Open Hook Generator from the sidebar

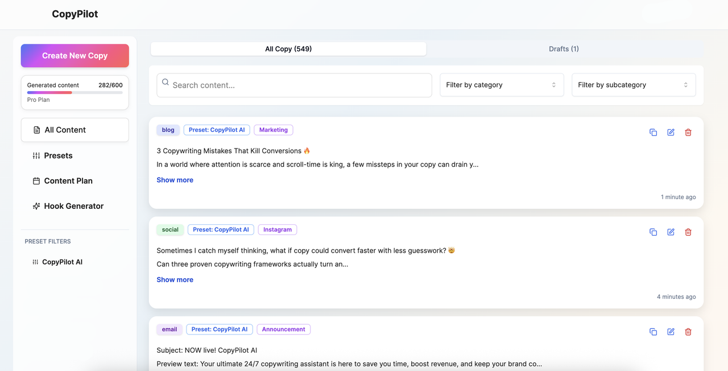point(73,206)
